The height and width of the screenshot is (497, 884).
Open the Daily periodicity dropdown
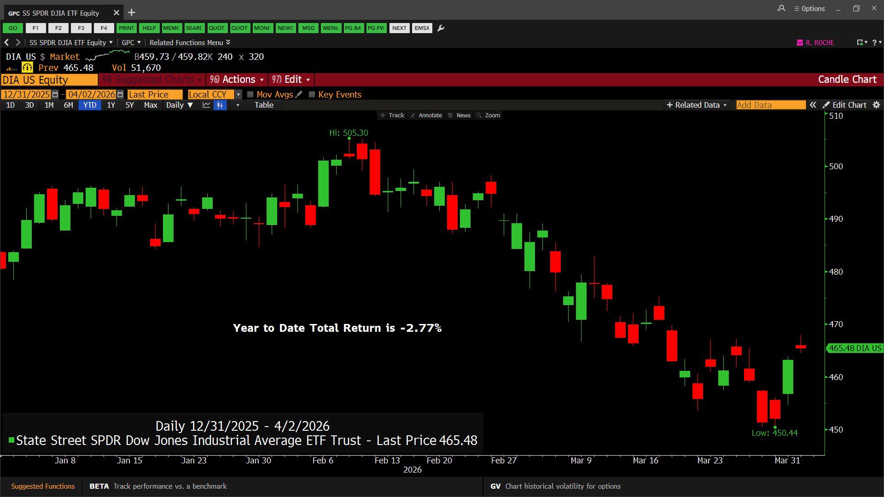[x=179, y=105]
